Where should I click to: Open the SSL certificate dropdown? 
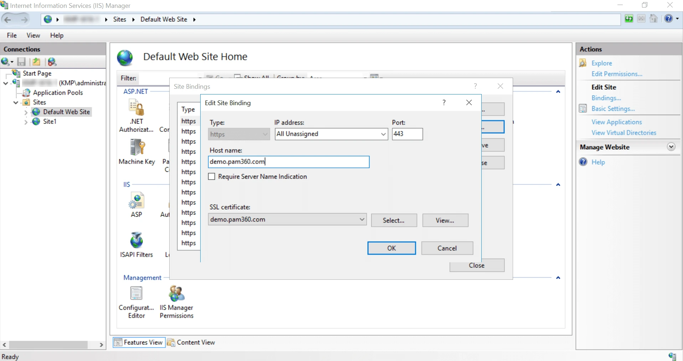click(362, 220)
